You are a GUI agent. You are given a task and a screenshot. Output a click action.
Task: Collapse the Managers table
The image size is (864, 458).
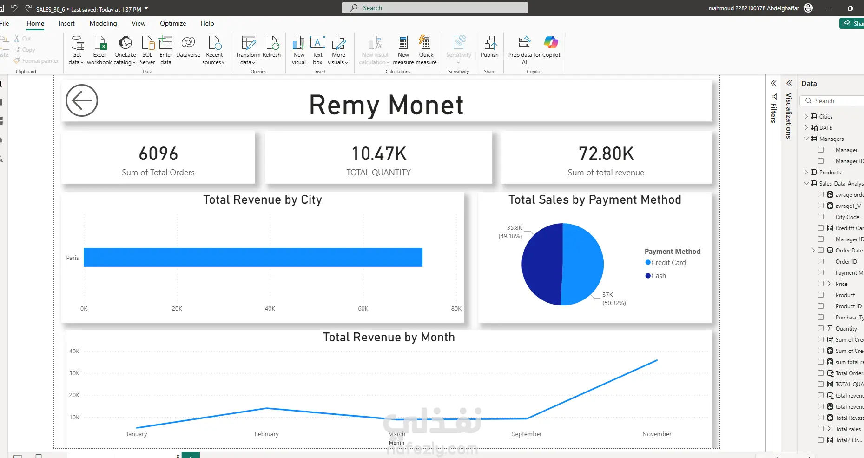pos(806,139)
